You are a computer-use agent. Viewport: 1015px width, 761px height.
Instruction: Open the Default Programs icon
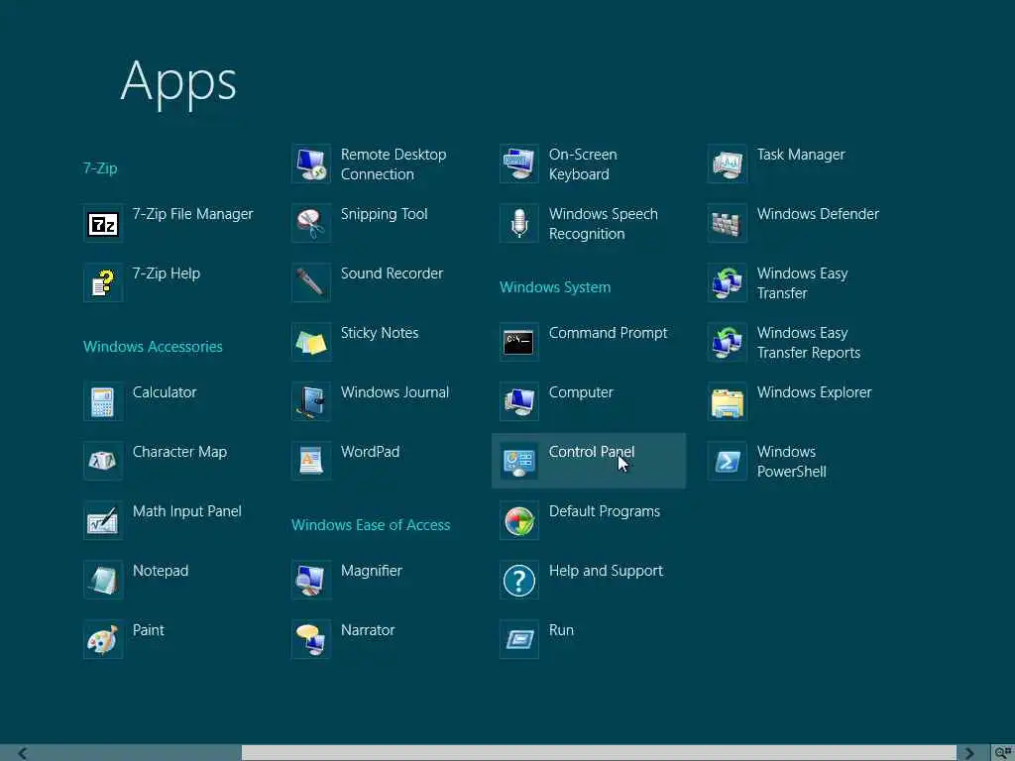(519, 521)
